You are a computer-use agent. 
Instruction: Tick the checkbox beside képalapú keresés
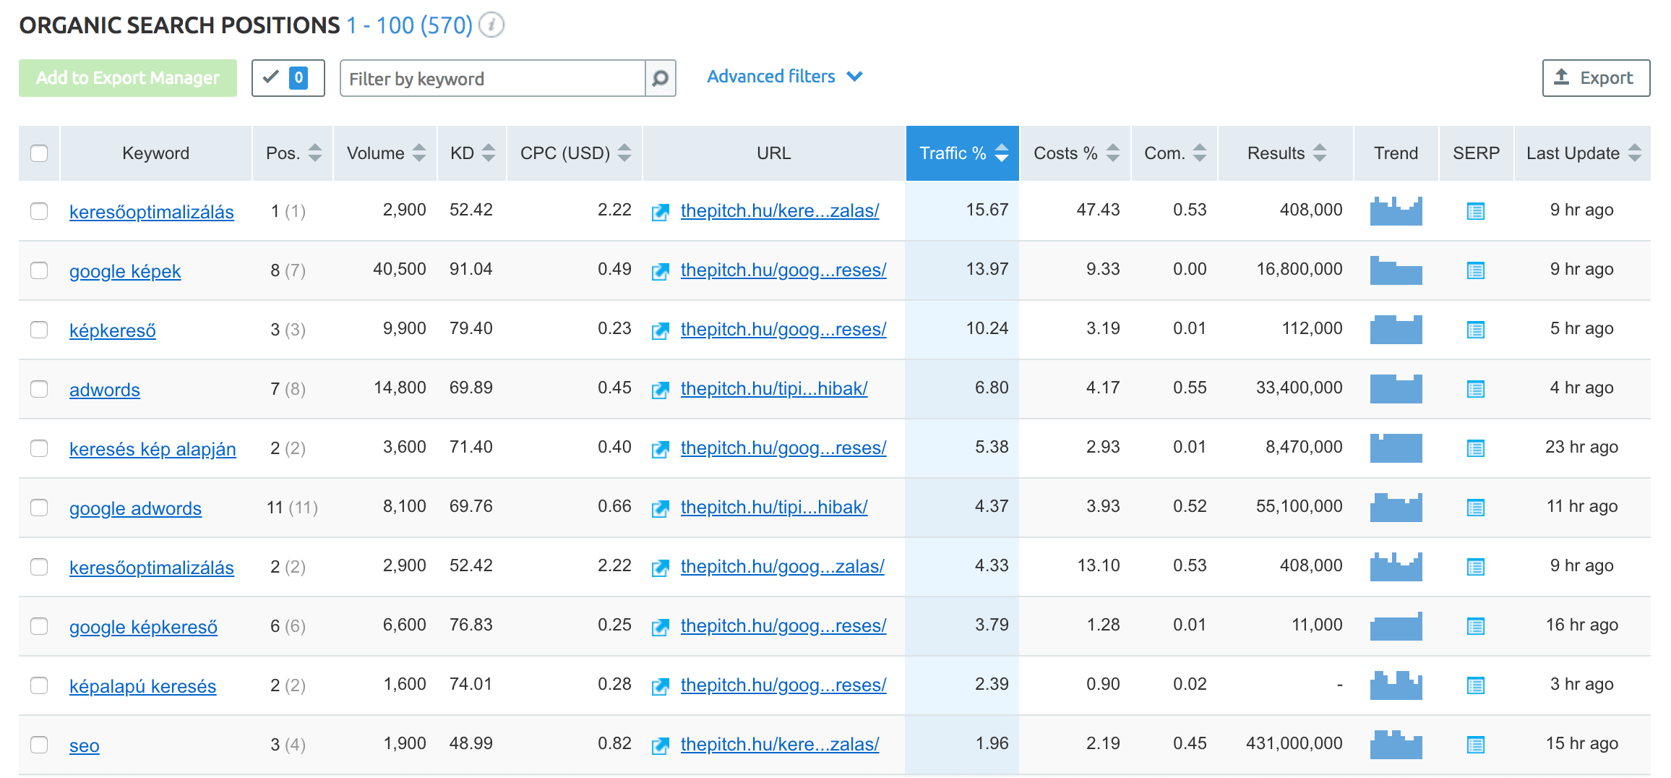click(x=39, y=684)
